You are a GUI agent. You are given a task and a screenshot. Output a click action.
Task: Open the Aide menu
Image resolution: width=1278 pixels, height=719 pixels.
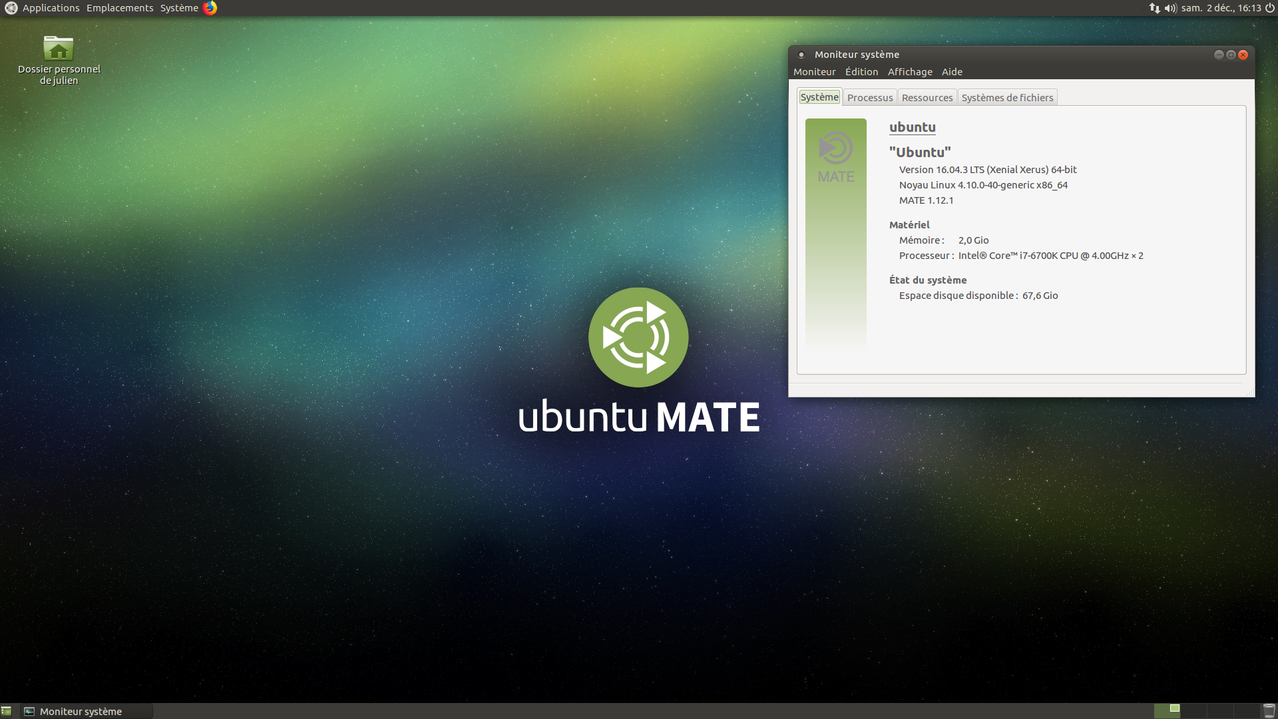click(x=952, y=72)
